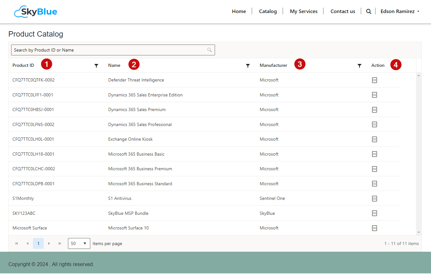Select the S1Monthly product ID cell
431x274 pixels.
23,199
